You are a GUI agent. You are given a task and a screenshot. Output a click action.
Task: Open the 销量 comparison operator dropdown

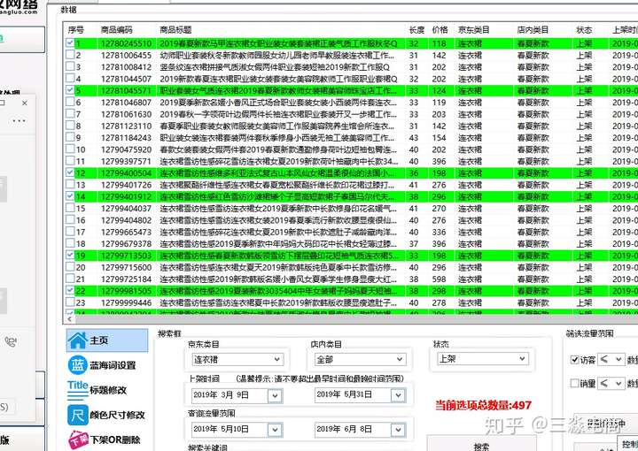coord(611,383)
